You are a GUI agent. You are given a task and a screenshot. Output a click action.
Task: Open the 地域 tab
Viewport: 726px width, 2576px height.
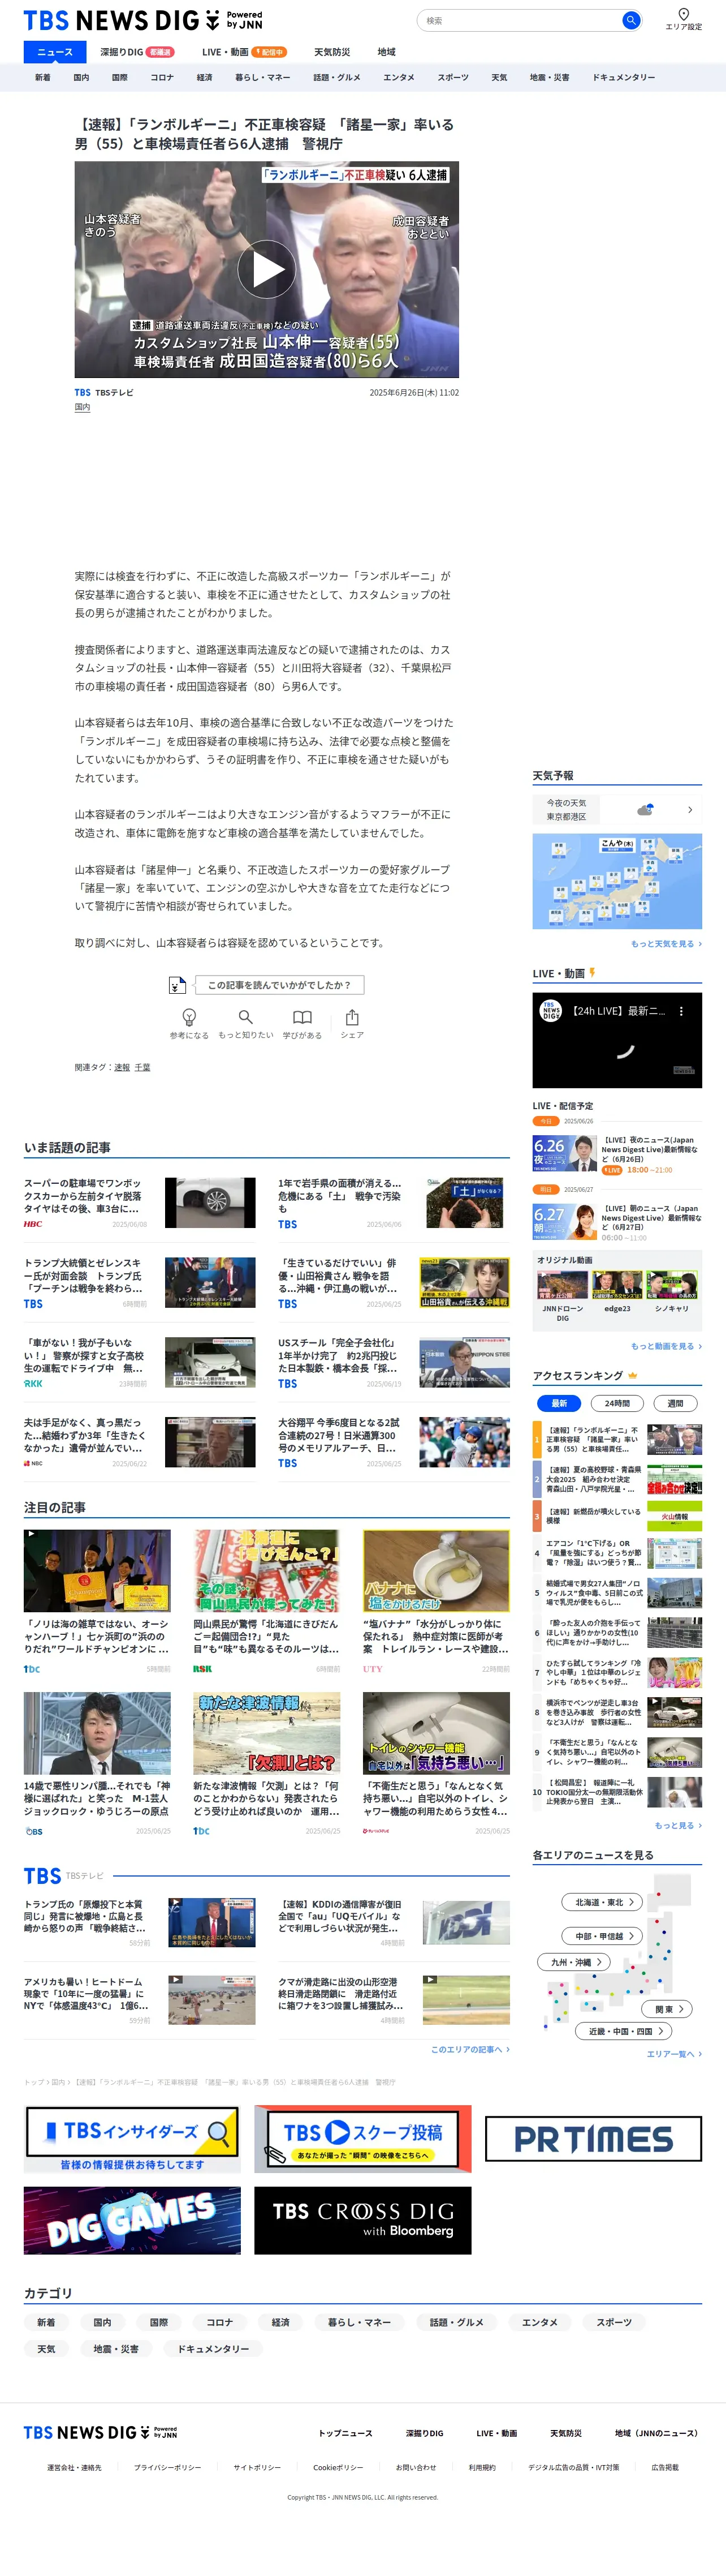pyautogui.click(x=387, y=52)
